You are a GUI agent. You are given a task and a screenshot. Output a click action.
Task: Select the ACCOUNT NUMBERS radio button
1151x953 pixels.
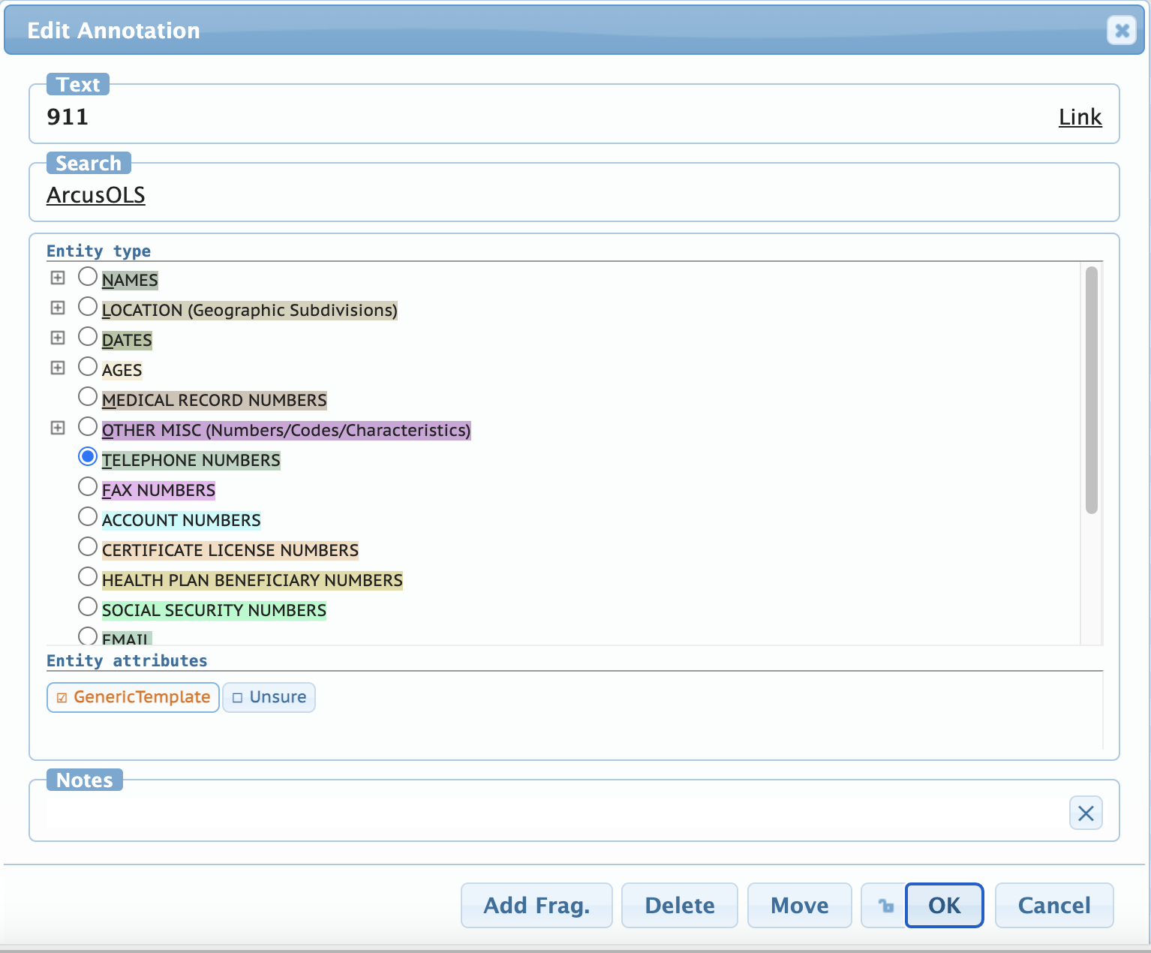coord(88,516)
